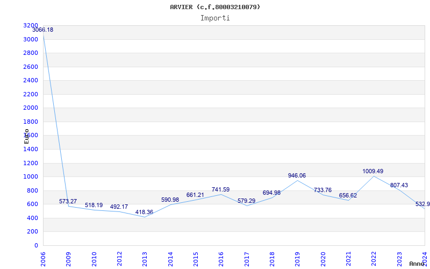Click the 2015 year axis label

pyautogui.click(x=196, y=259)
